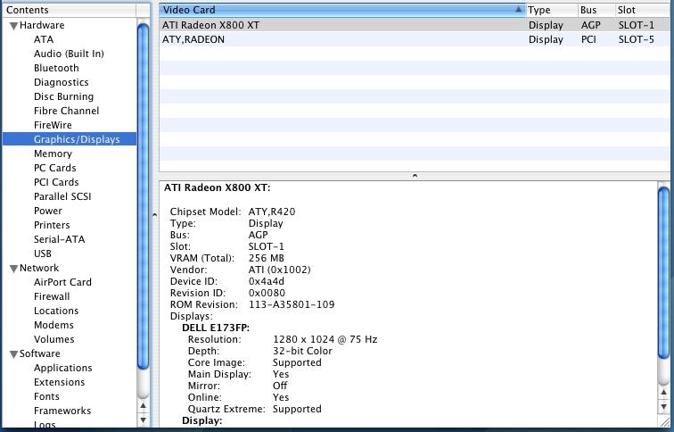
Task: Select Volumes under Network
Action: [53, 338]
